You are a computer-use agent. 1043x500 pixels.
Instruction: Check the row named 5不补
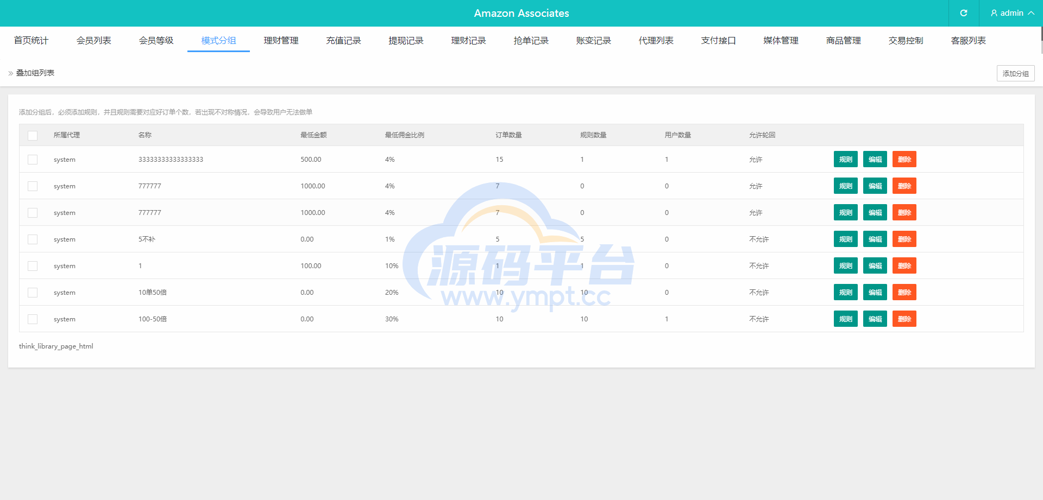[33, 239]
